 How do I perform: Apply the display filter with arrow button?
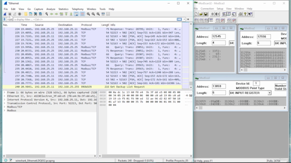tap(179, 19)
